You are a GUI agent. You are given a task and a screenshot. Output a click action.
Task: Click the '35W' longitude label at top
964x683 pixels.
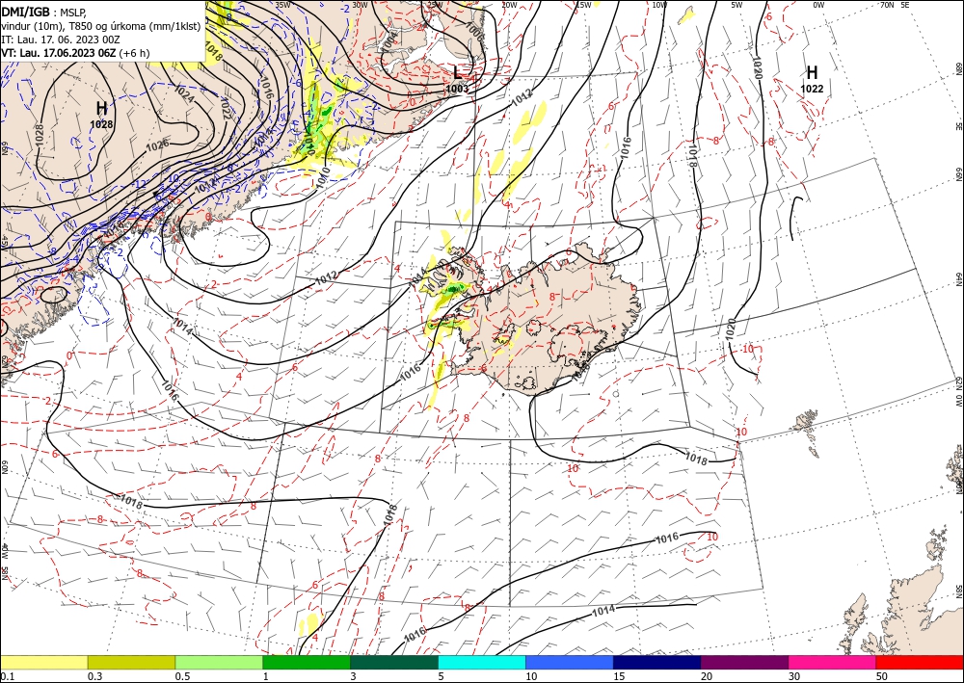pos(282,5)
